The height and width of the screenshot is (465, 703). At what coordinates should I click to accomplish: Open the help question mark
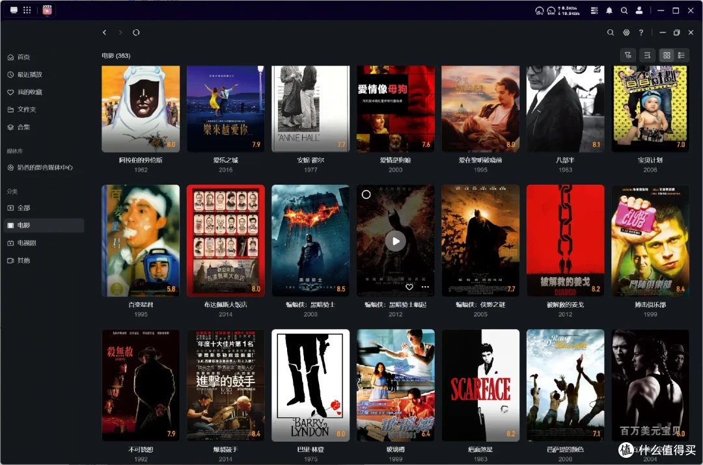coord(641,33)
